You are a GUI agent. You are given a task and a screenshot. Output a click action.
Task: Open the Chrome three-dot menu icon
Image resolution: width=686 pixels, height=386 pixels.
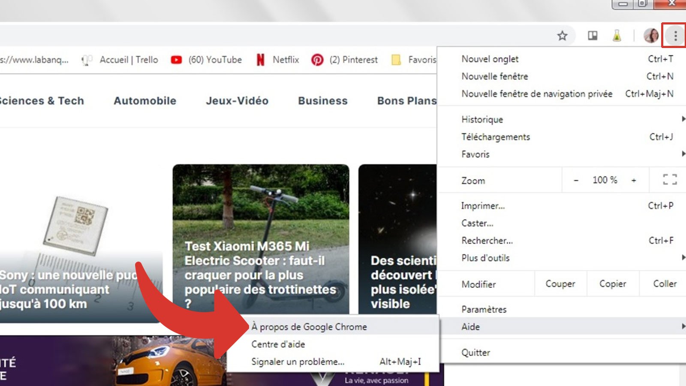click(x=675, y=36)
